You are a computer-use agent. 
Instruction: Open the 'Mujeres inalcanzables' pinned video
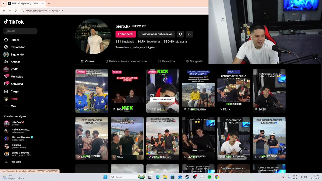click(163, 91)
